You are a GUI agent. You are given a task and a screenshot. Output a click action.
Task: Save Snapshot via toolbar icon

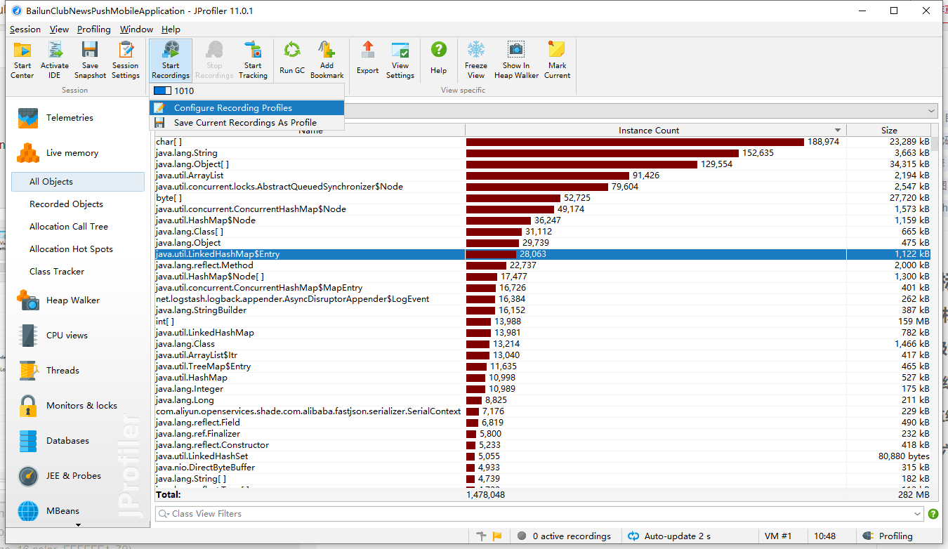coord(90,60)
